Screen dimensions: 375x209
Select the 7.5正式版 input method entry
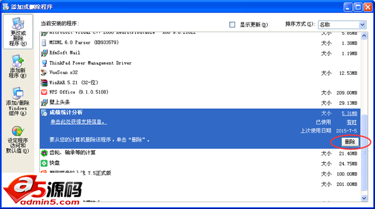tap(200, 173)
